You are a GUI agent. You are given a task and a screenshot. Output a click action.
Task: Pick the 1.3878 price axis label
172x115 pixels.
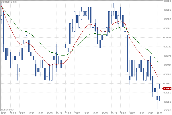[167, 38]
